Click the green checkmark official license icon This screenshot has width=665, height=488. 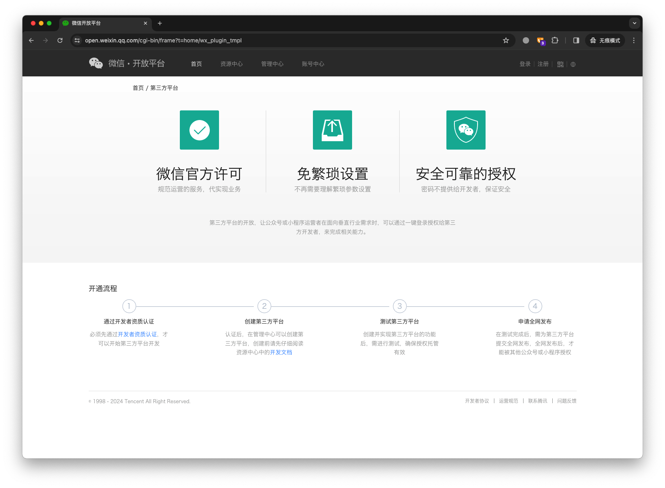pyautogui.click(x=199, y=130)
